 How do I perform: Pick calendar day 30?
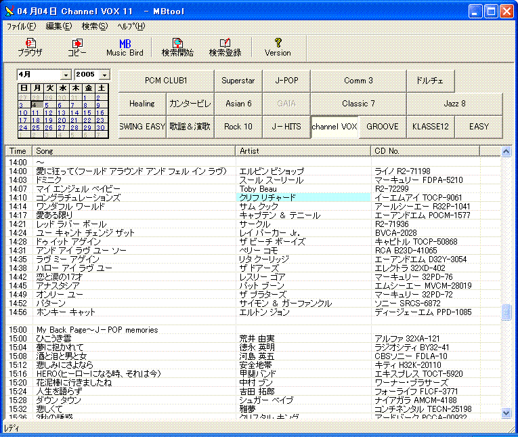[x=100, y=127]
